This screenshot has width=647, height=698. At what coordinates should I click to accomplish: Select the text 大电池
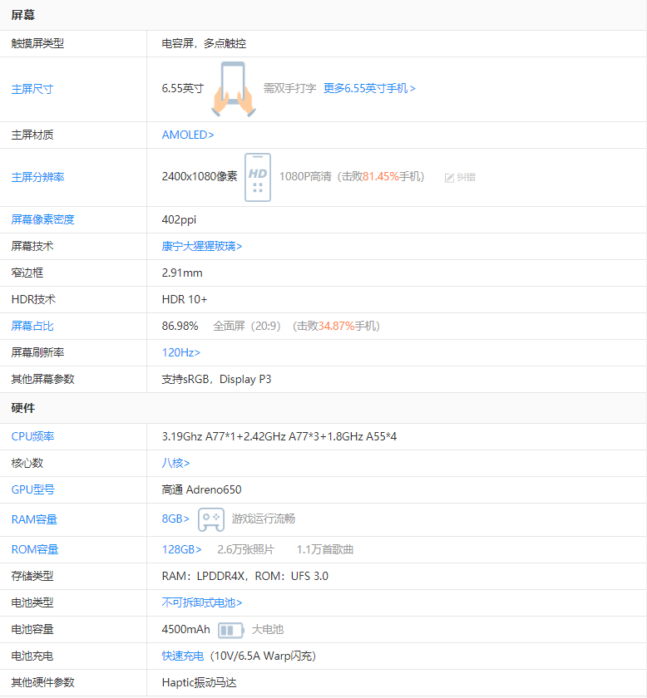[267, 629]
